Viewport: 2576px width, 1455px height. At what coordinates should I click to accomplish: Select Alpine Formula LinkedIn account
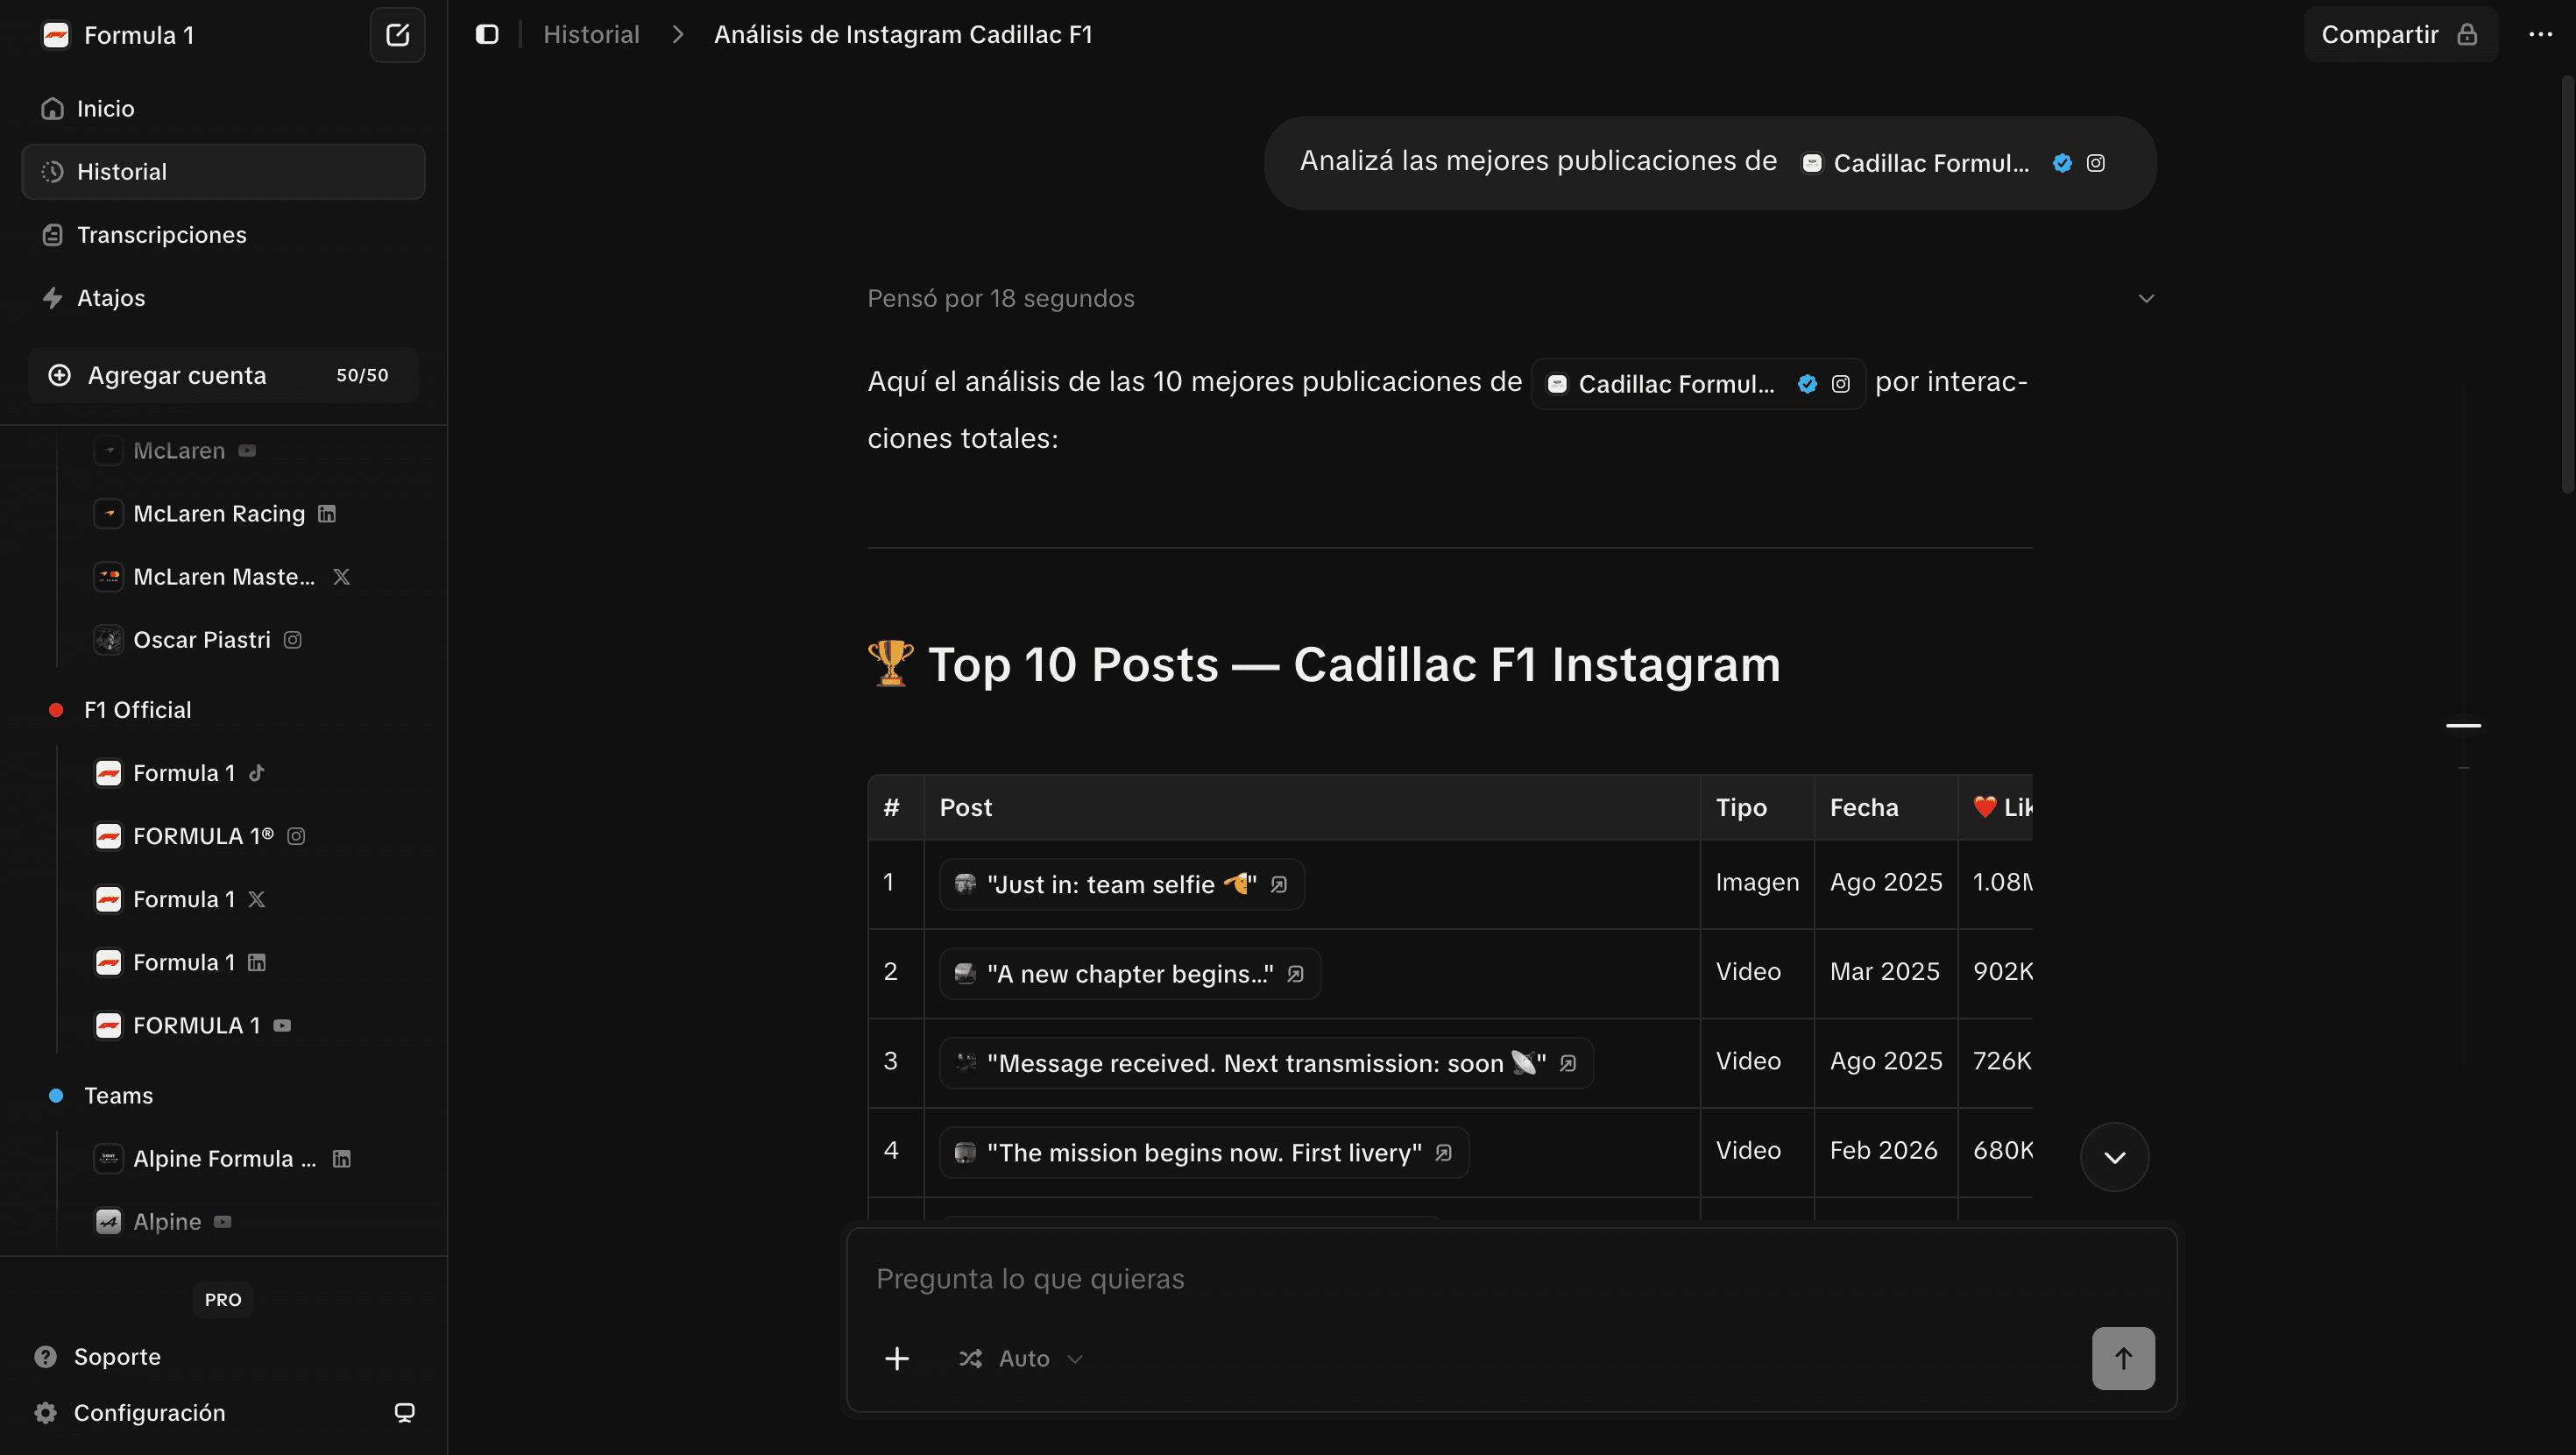point(223,1158)
